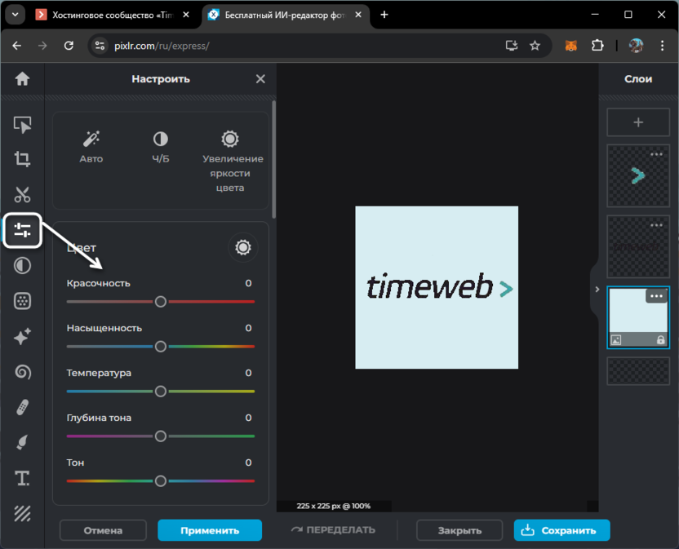The image size is (679, 549).
Task: Click the Сохранить button
Action: click(x=561, y=530)
